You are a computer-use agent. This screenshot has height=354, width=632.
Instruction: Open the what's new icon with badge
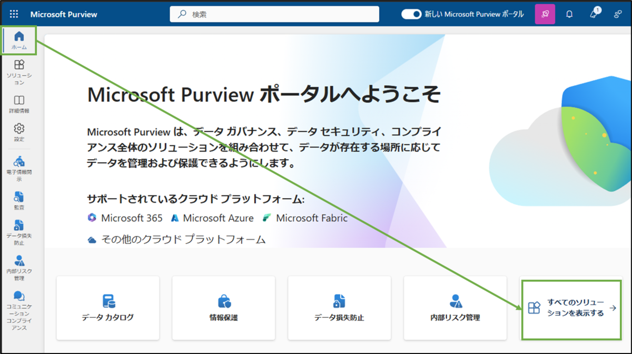coord(595,14)
